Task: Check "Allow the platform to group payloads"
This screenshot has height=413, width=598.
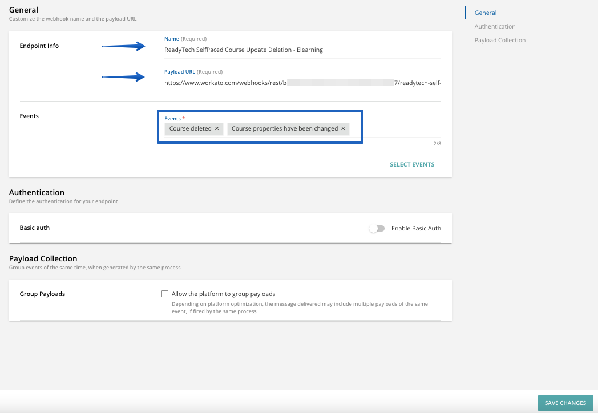Action: pyautogui.click(x=165, y=293)
